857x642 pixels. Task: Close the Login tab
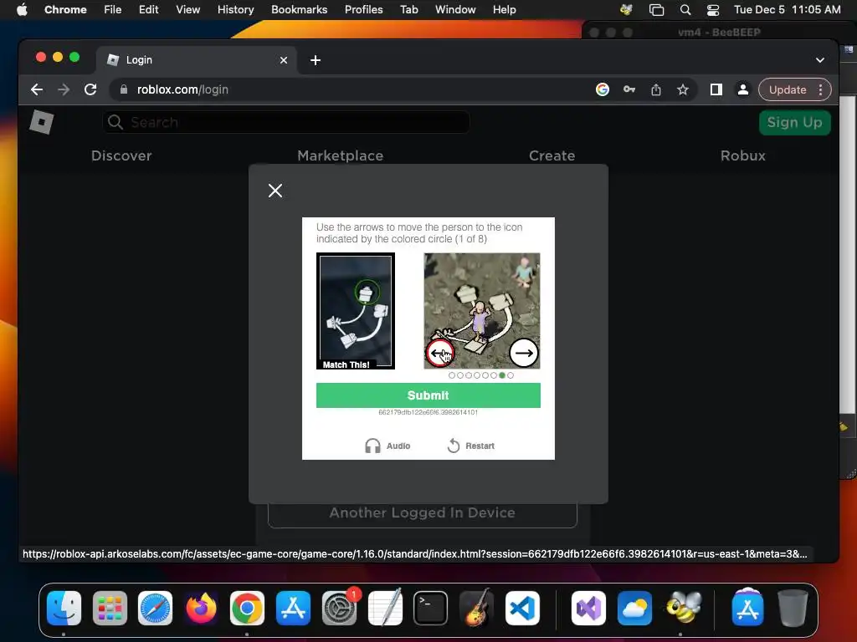[284, 60]
